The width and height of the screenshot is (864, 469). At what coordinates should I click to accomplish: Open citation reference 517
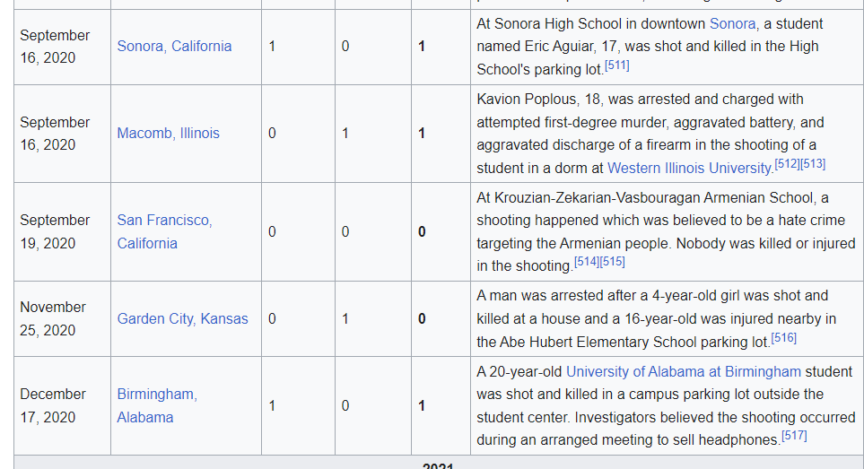pyautogui.click(x=794, y=436)
